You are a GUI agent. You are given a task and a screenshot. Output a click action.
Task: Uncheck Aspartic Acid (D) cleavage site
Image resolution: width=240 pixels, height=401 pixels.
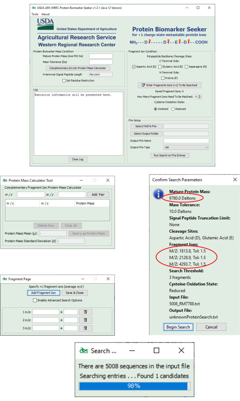point(133,67)
